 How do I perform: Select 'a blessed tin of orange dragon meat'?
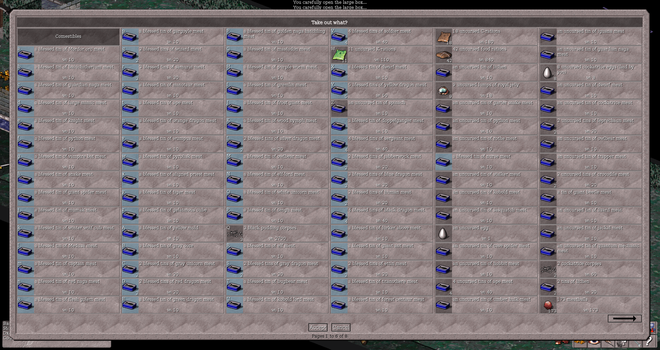coord(173,126)
